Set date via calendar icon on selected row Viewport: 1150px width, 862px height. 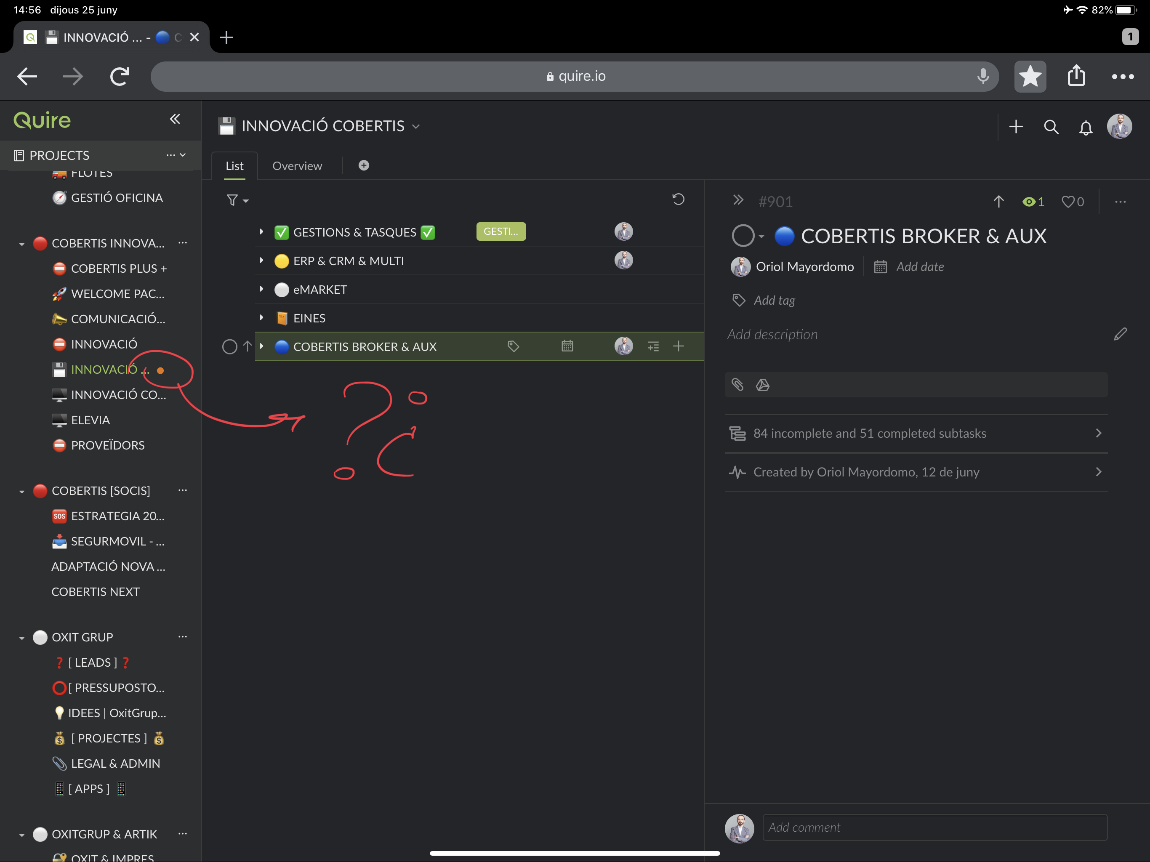point(567,346)
